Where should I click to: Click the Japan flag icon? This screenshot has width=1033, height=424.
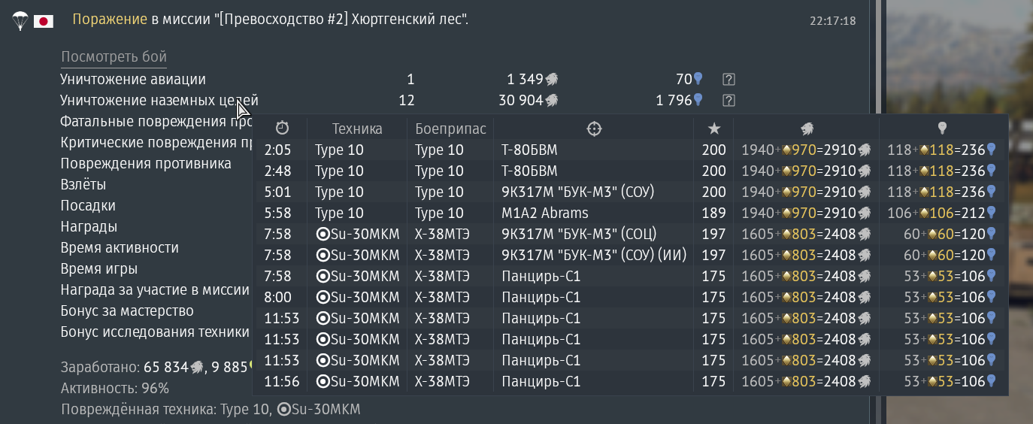[x=44, y=21]
